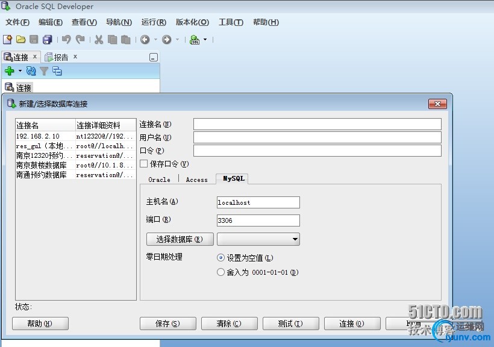This screenshot has width=494, height=347.
Task: Open the SQL worksheet icon
Action: click(195, 40)
